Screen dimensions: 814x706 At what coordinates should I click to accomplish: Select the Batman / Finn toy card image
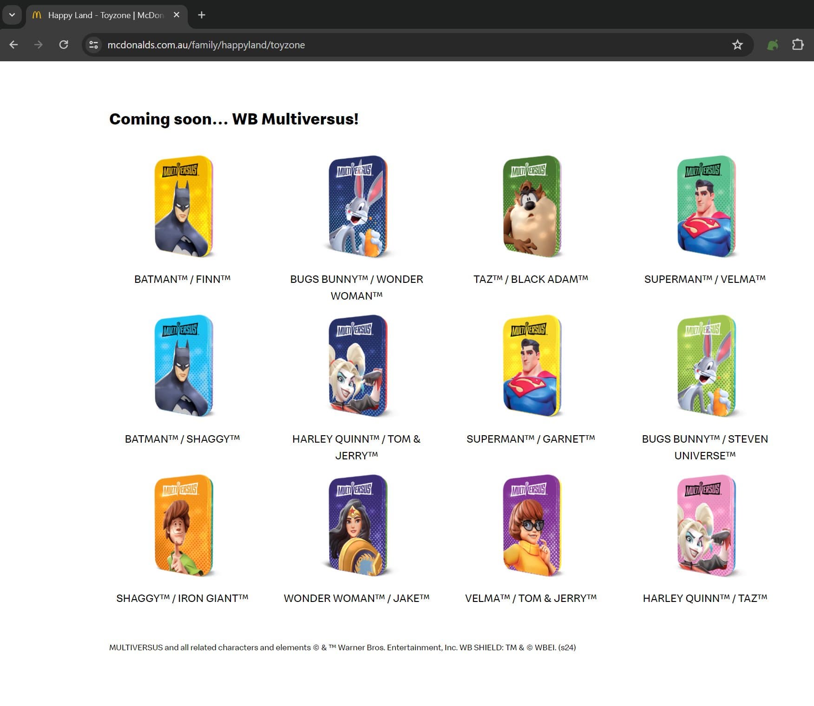tap(184, 206)
